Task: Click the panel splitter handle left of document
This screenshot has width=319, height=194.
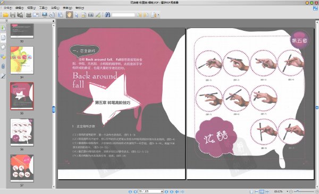Action: [x=54, y=109]
